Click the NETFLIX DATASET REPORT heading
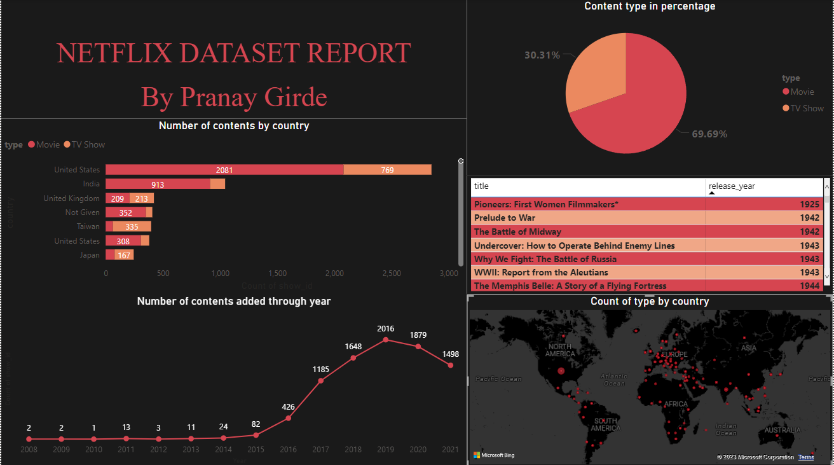The image size is (834, 465). click(234, 53)
